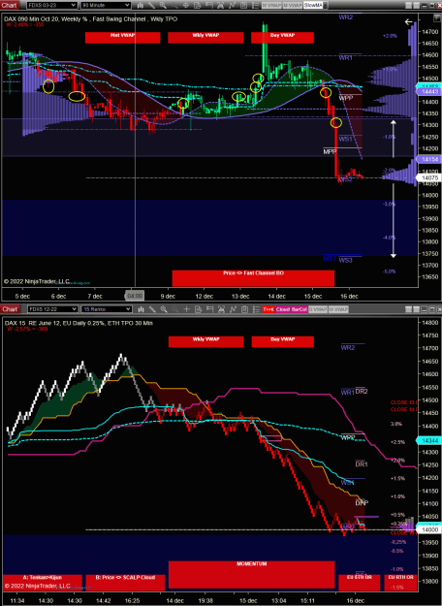Click the top Chart tab label
This screenshot has height=606, width=442.
10,6
